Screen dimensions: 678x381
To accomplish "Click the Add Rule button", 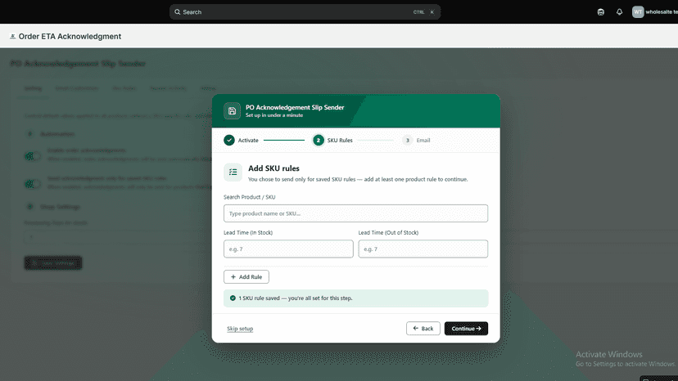I will point(246,277).
